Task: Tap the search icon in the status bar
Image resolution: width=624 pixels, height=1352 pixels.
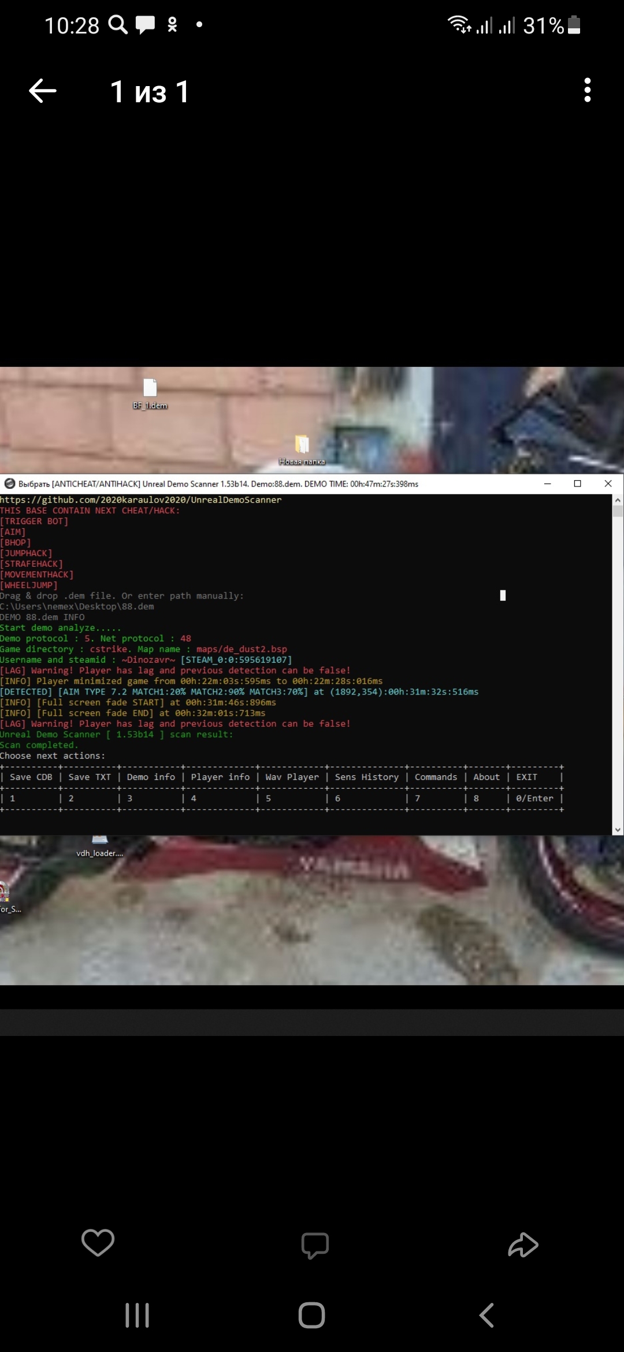Action: [118, 25]
